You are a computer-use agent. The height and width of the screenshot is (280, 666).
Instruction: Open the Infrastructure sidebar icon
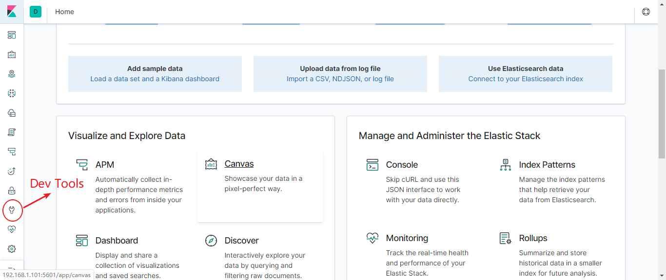click(12, 113)
